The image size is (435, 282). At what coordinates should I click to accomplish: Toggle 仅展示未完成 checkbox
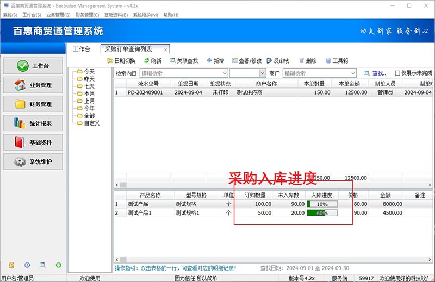pyautogui.click(x=397, y=73)
